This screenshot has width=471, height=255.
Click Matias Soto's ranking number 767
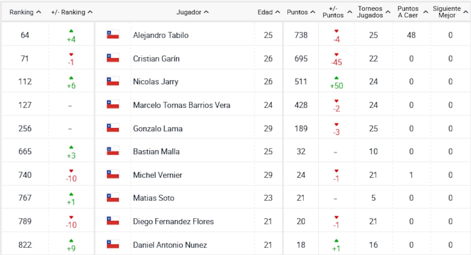(25, 198)
